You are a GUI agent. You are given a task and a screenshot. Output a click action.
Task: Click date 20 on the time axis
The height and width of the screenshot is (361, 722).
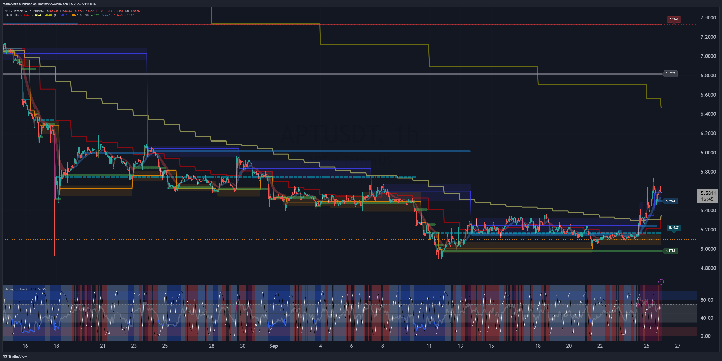(569, 346)
